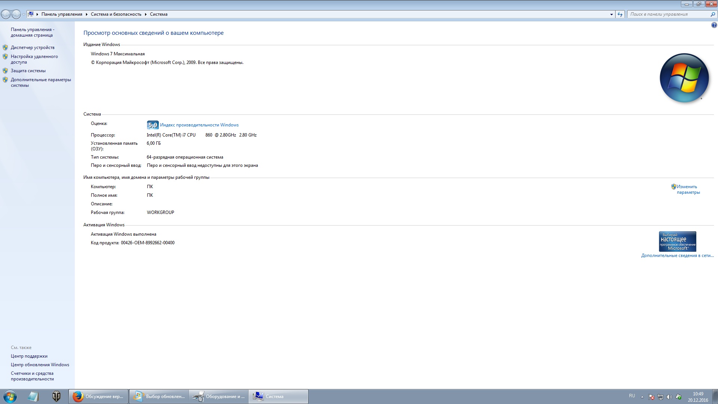Show hidden tray icons arrow

pos(642,397)
